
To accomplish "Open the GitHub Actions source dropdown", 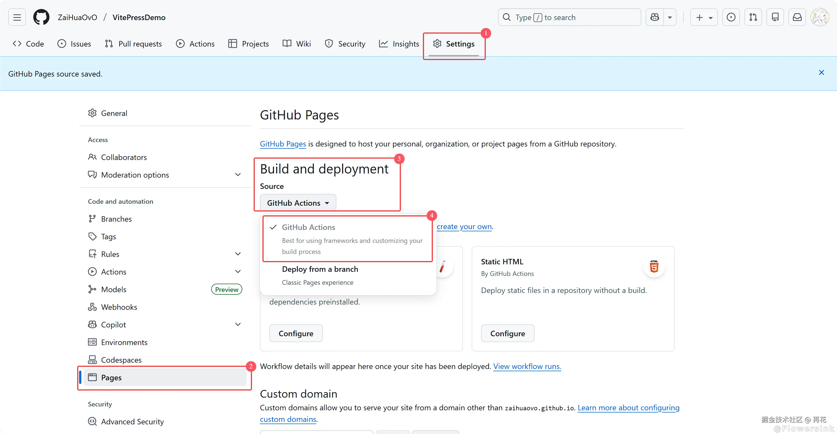I will point(298,203).
